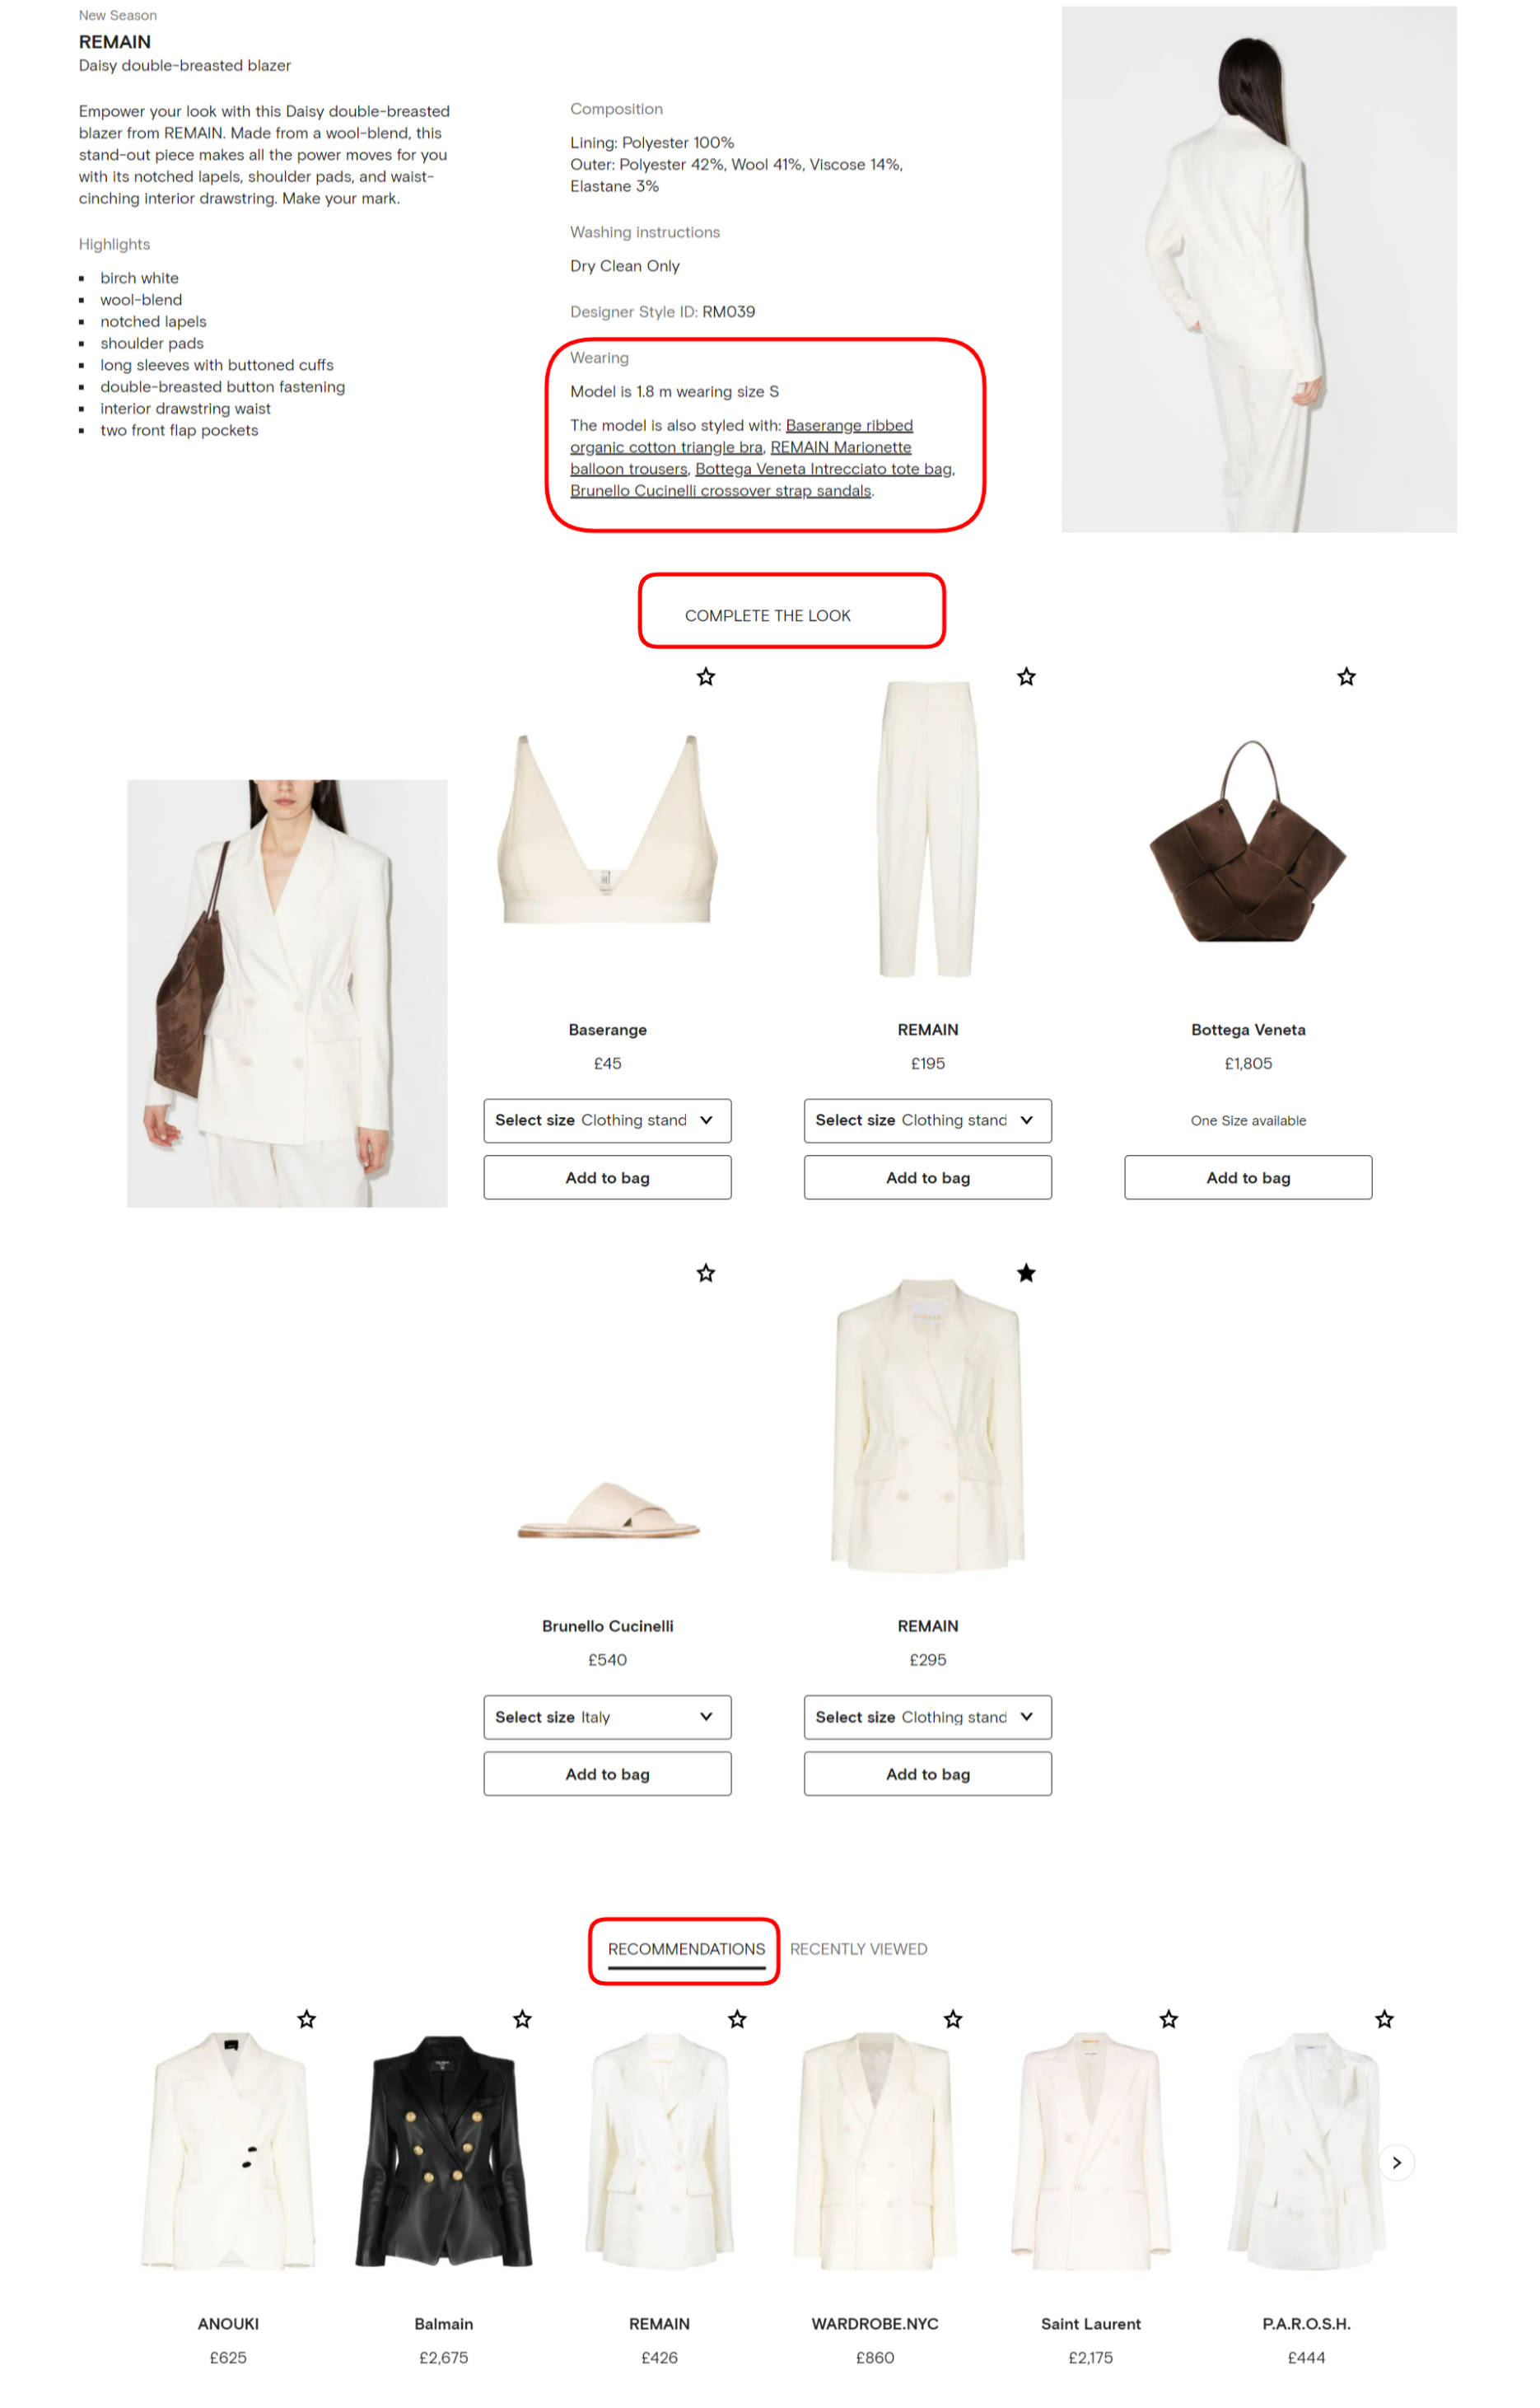Add Baserange bra to wishlist star

[706, 677]
